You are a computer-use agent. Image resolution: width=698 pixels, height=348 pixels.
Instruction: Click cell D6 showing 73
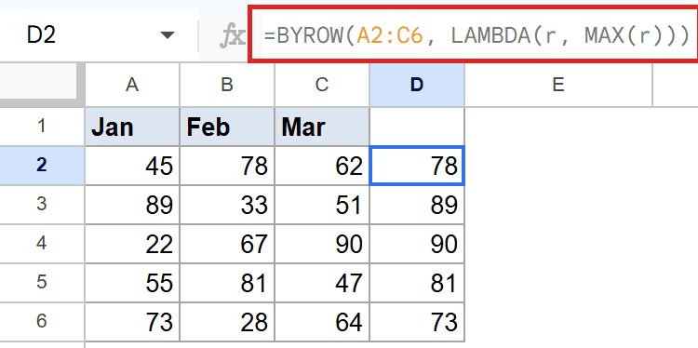click(417, 322)
